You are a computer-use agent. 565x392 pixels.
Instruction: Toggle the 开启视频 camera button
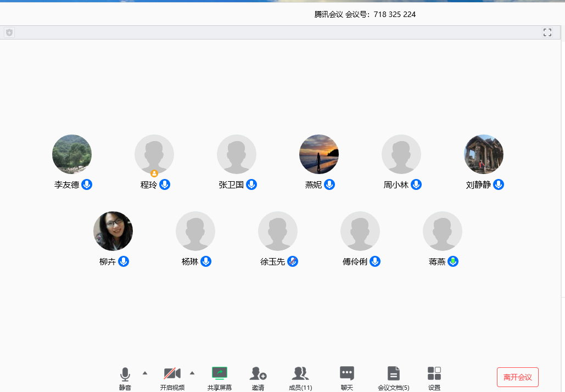(x=172, y=374)
